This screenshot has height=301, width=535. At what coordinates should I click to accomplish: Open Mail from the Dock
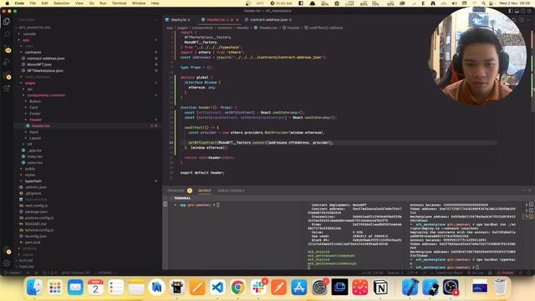tap(75, 288)
